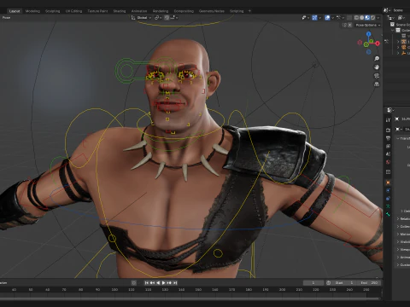Screen dimensions: 410x307
Task: Select rendered viewport shading
Action: point(372,18)
